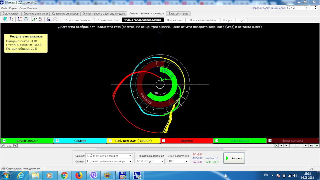
Task: Click the Alg 1/2 toolbar icon
Action: [41, 19]
